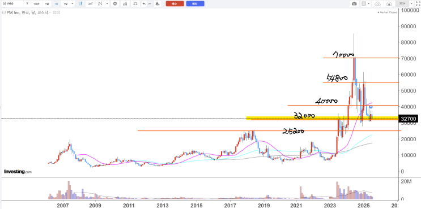Switch to the 1일 interval
This screenshot has height=209, width=421.
tap(47, 4)
